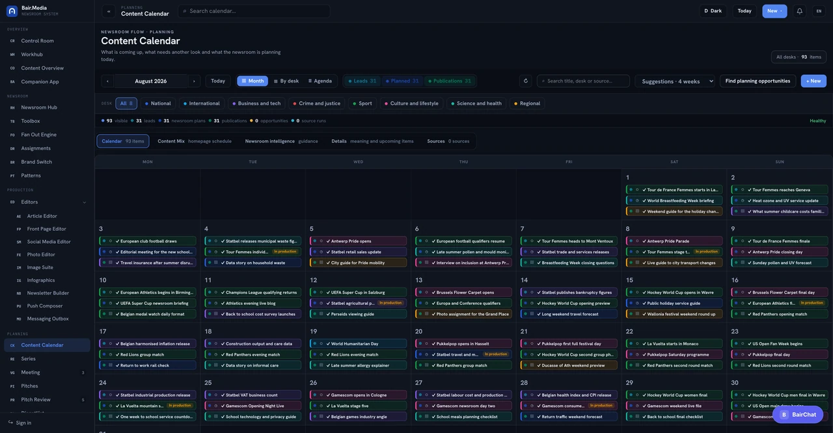
Task: Open Front Page Editor in the sidebar
Action: coord(51,229)
